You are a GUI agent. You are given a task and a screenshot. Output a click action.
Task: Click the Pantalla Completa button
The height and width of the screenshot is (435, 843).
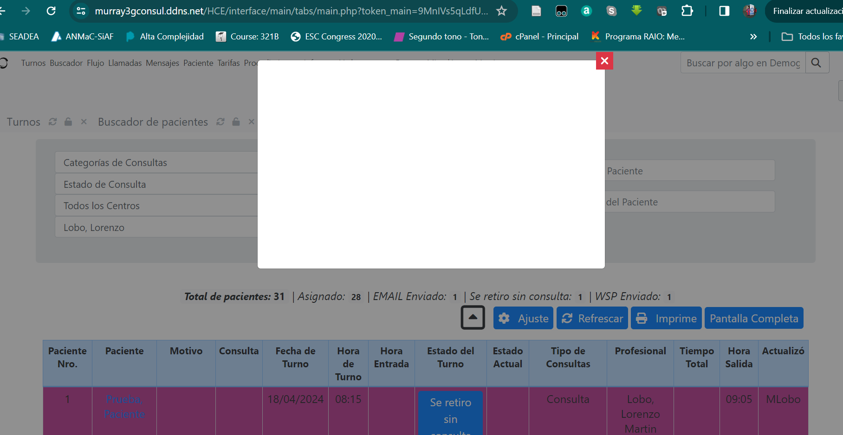click(754, 319)
